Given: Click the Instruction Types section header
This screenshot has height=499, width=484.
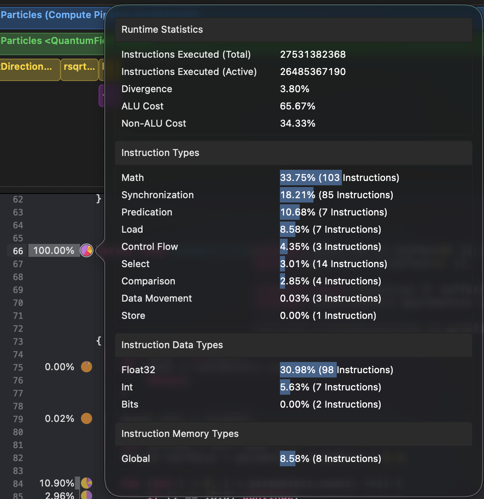Looking at the screenshot, I should 160,153.
